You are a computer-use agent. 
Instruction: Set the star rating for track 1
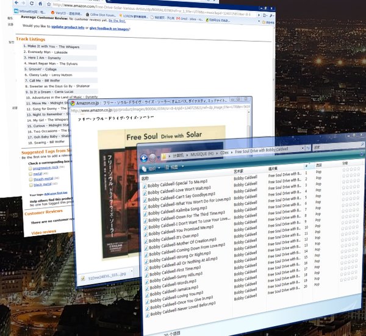[351, 169]
